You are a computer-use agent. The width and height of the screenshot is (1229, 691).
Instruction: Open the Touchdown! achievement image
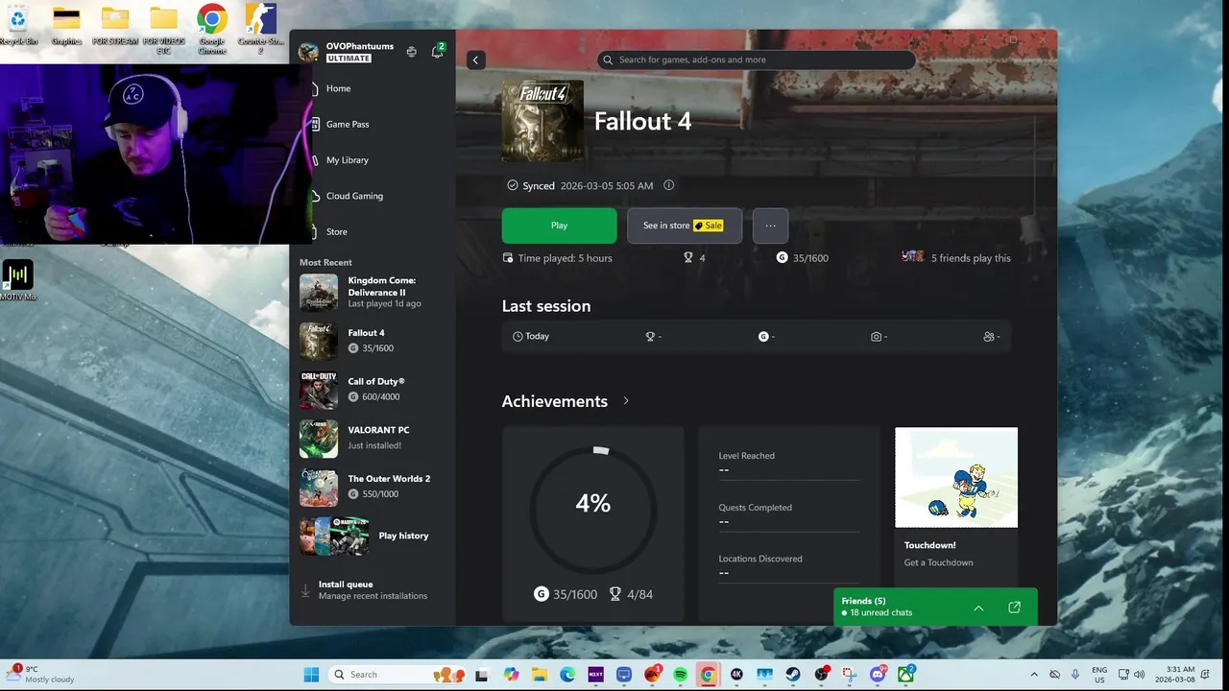tap(956, 477)
